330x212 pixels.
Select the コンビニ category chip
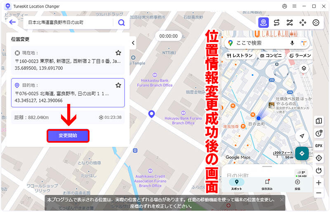[x=271, y=56]
